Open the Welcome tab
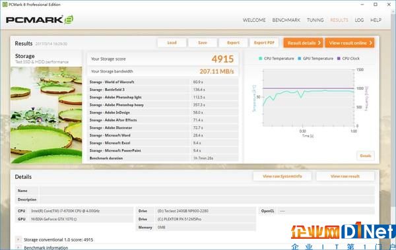Viewport: 396px width, 250px height. (x=254, y=20)
